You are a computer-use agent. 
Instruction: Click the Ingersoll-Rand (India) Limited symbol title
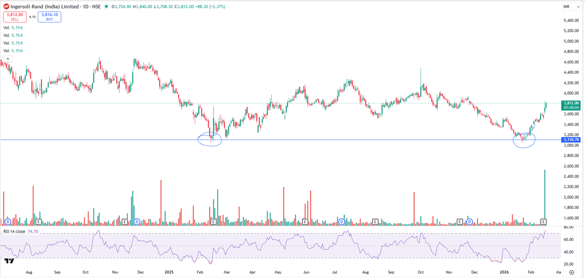click(45, 6)
